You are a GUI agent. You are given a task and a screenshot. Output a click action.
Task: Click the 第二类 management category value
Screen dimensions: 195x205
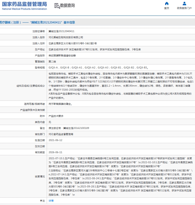tap(52, 62)
